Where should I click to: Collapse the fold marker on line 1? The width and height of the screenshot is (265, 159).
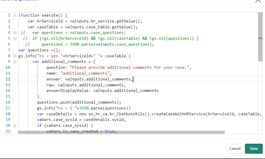point(15,16)
